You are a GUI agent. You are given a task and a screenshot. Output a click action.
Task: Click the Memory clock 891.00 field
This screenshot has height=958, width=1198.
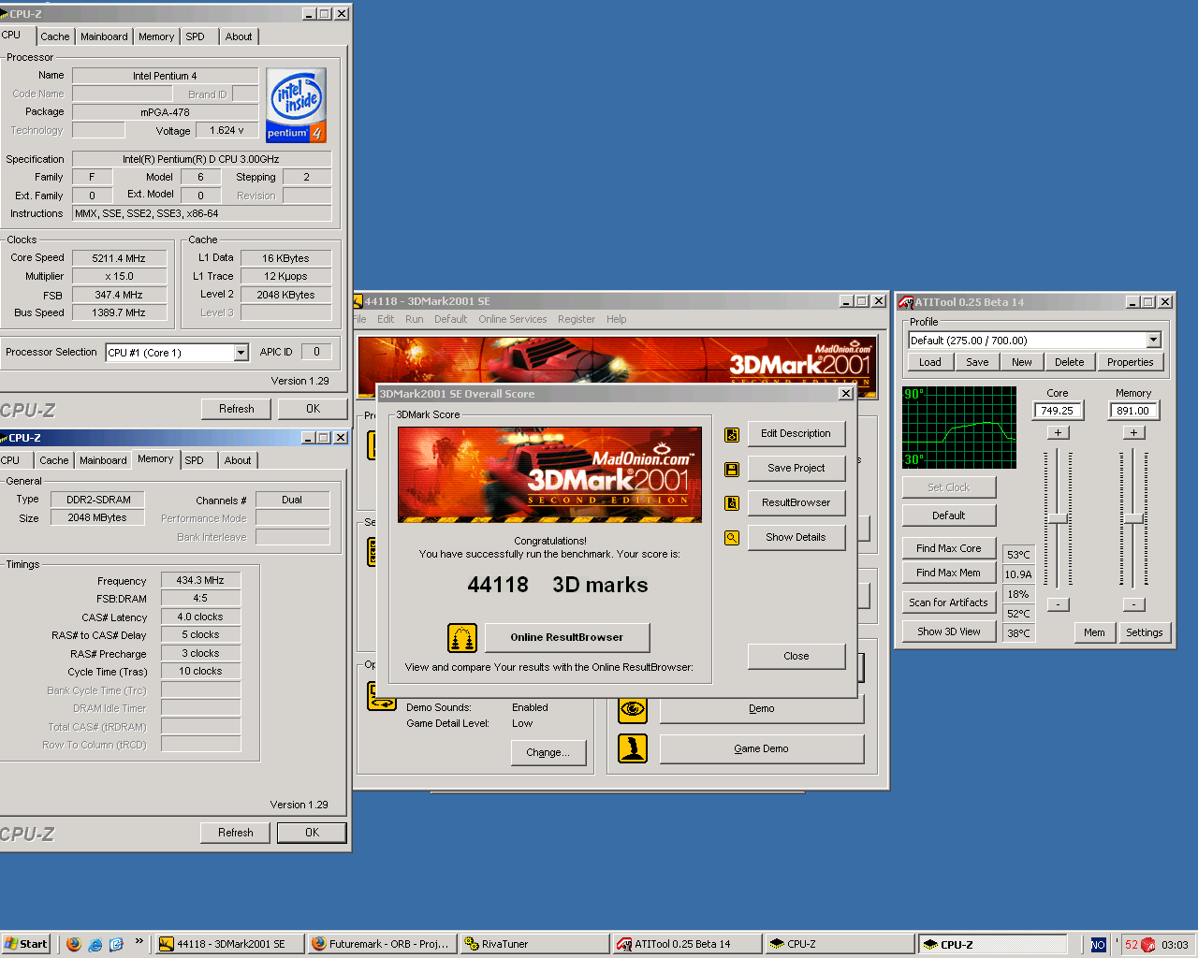coord(1133,411)
